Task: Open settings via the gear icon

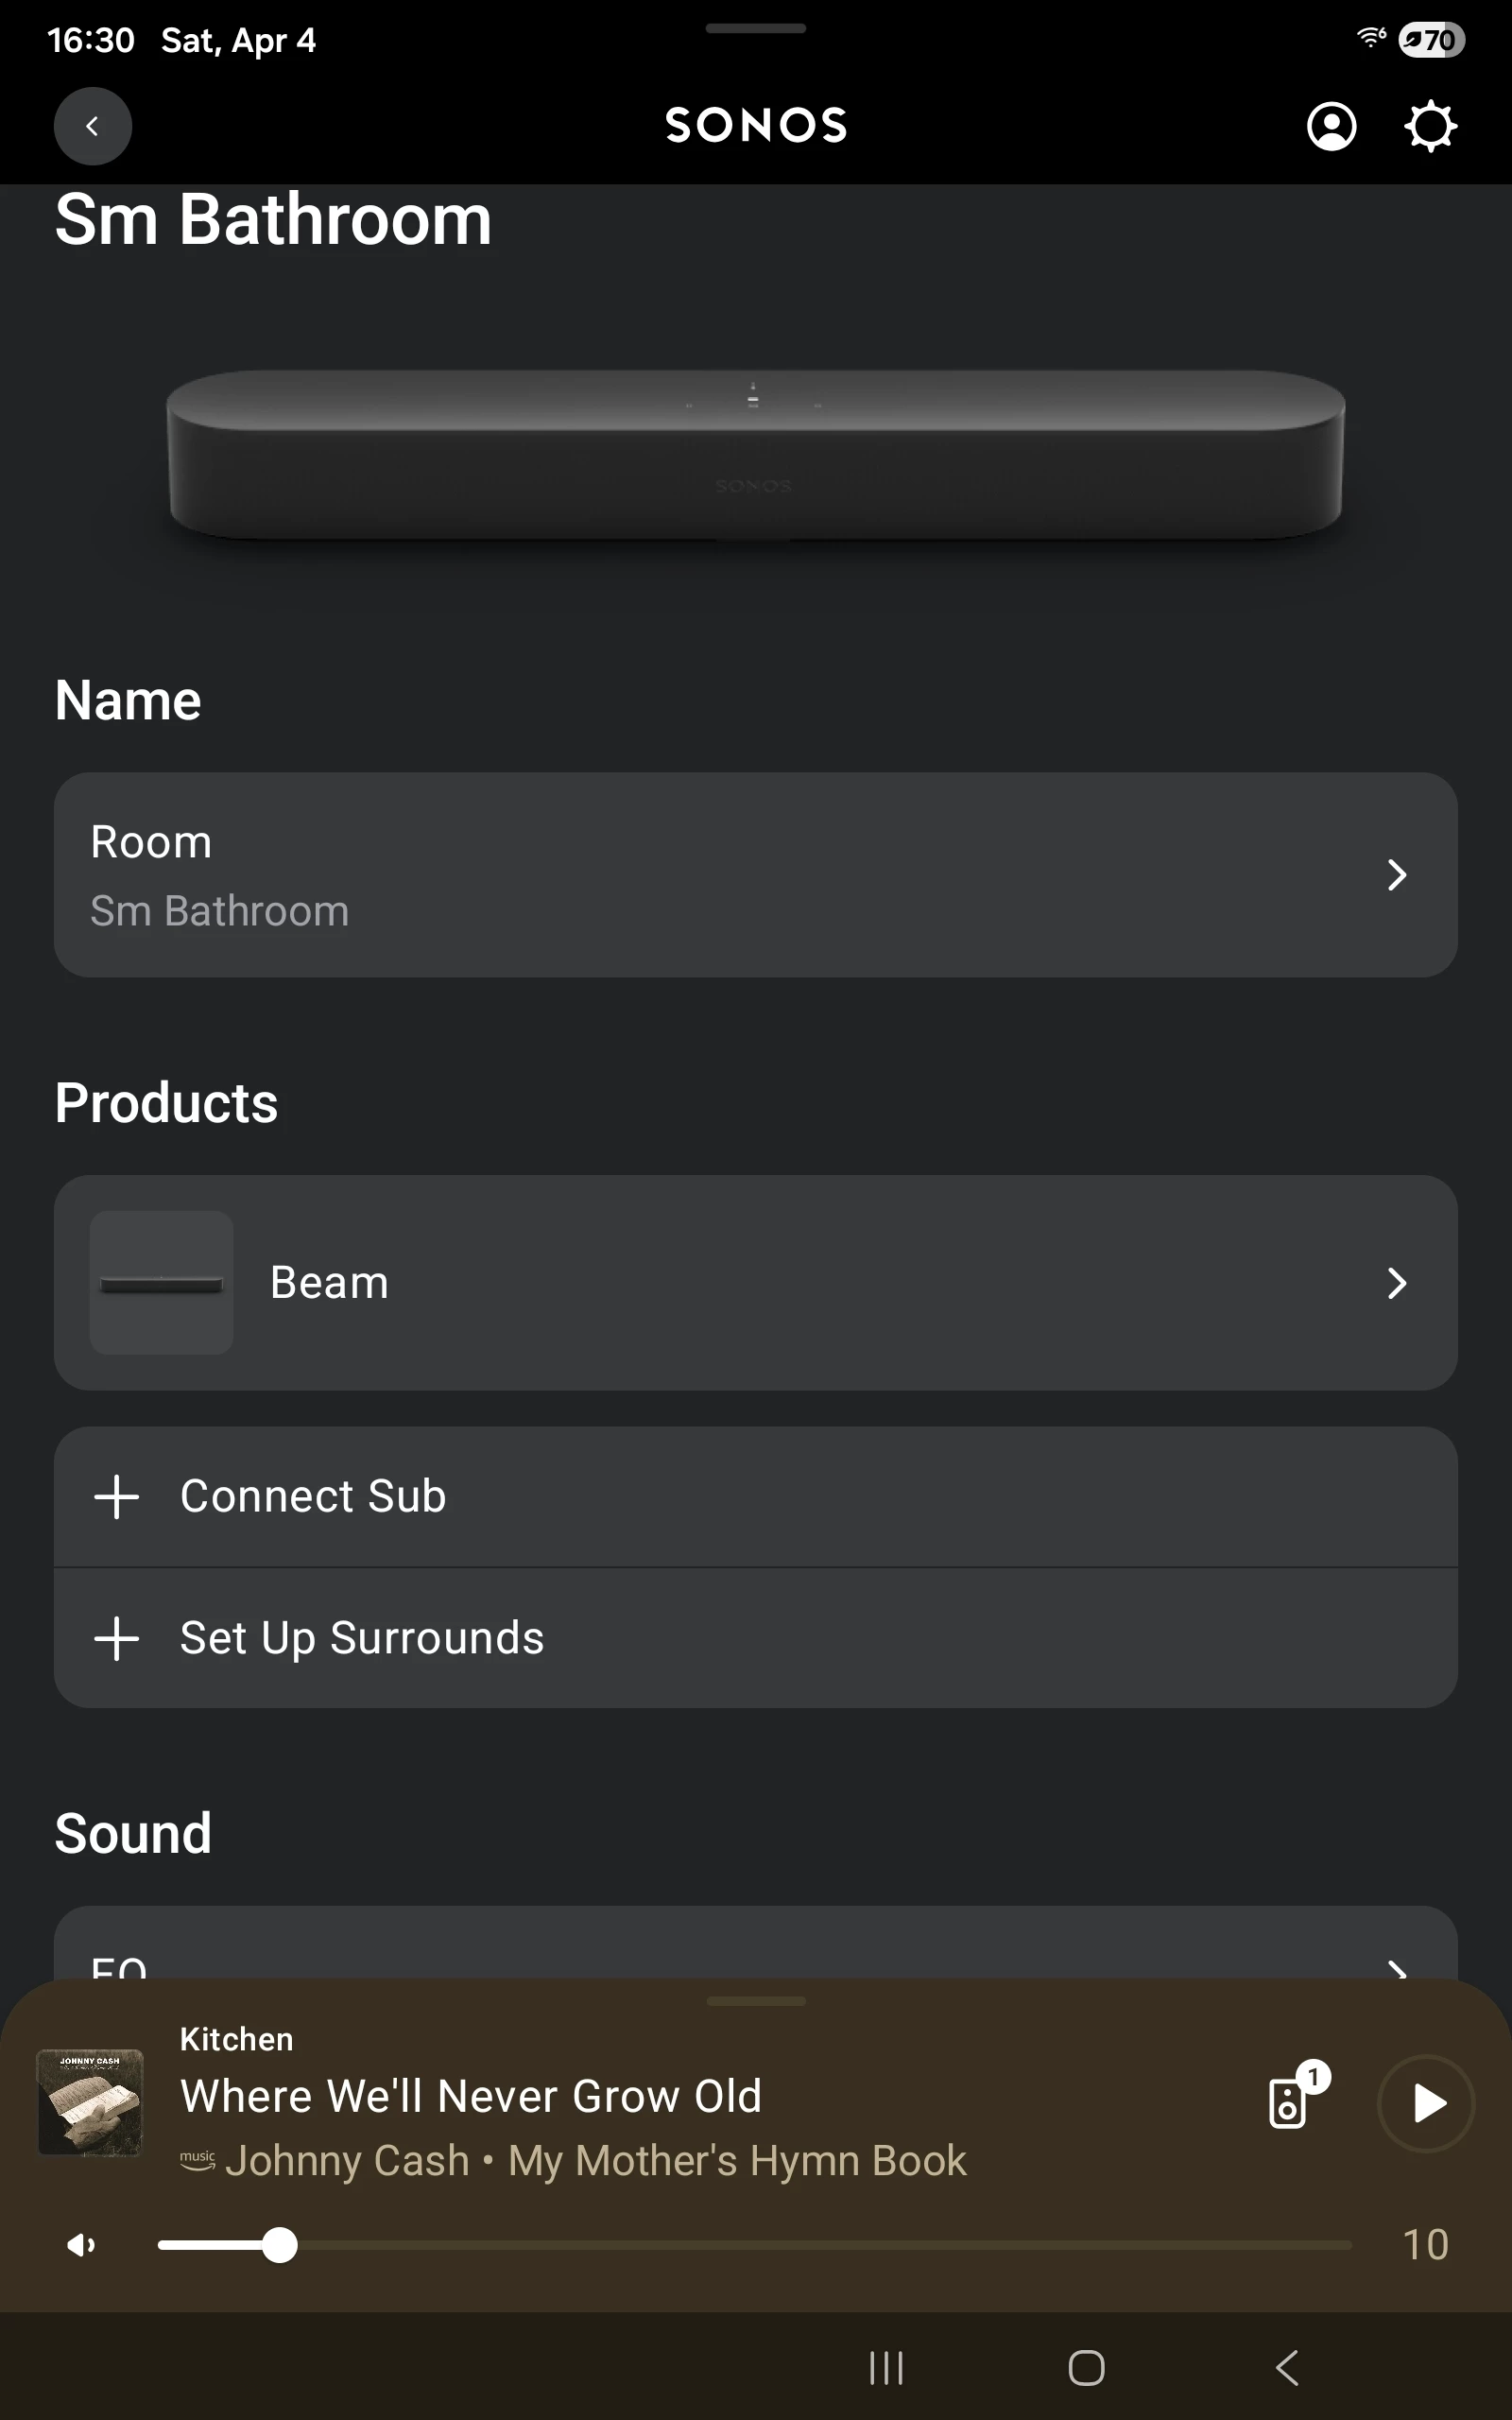Action: tap(1430, 126)
